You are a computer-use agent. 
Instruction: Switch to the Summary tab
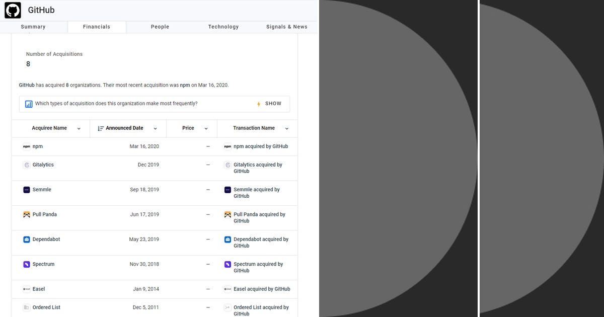(x=33, y=27)
